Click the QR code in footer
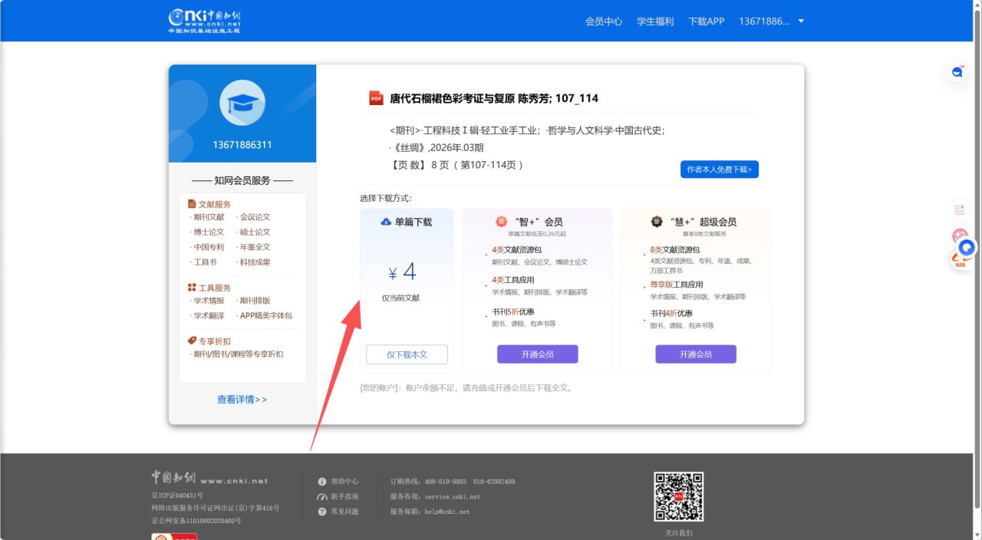 pos(679,497)
